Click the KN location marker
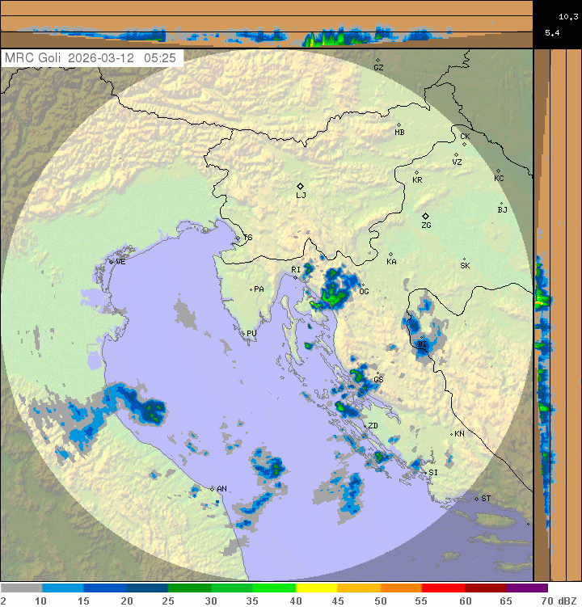Screen dimensions: 582x607 click(451, 434)
